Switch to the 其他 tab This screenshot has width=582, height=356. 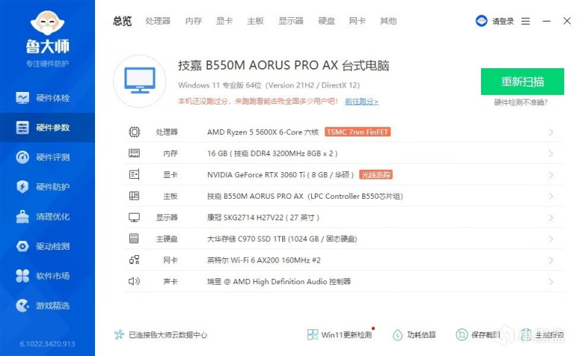point(388,21)
